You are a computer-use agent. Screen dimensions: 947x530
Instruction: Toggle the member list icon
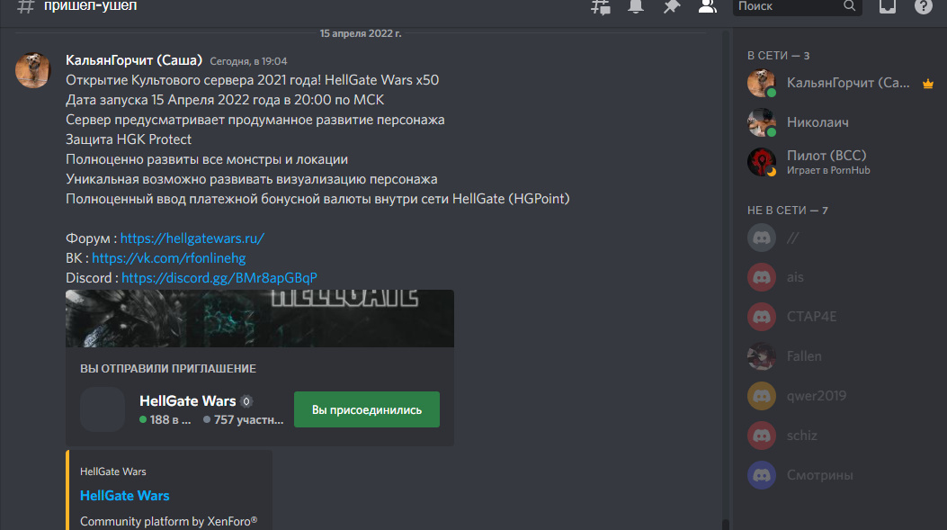(707, 6)
